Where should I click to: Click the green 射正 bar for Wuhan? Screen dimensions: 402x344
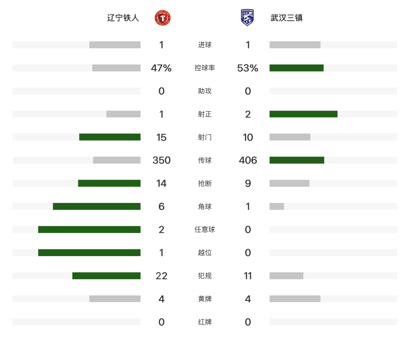(303, 114)
